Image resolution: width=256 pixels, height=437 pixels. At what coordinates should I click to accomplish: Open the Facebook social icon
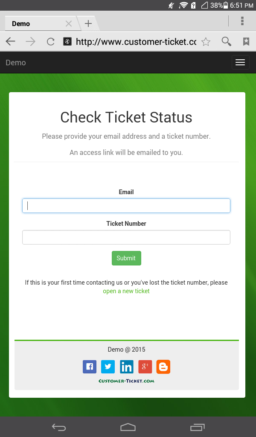(90, 367)
